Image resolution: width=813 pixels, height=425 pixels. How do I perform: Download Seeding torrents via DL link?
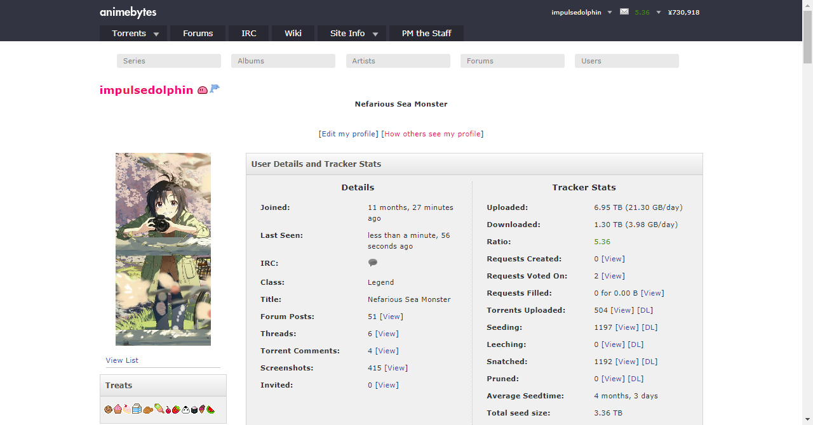tap(650, 327)
